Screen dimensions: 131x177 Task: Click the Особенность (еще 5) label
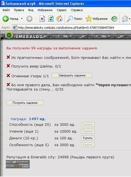pos(29,145)
